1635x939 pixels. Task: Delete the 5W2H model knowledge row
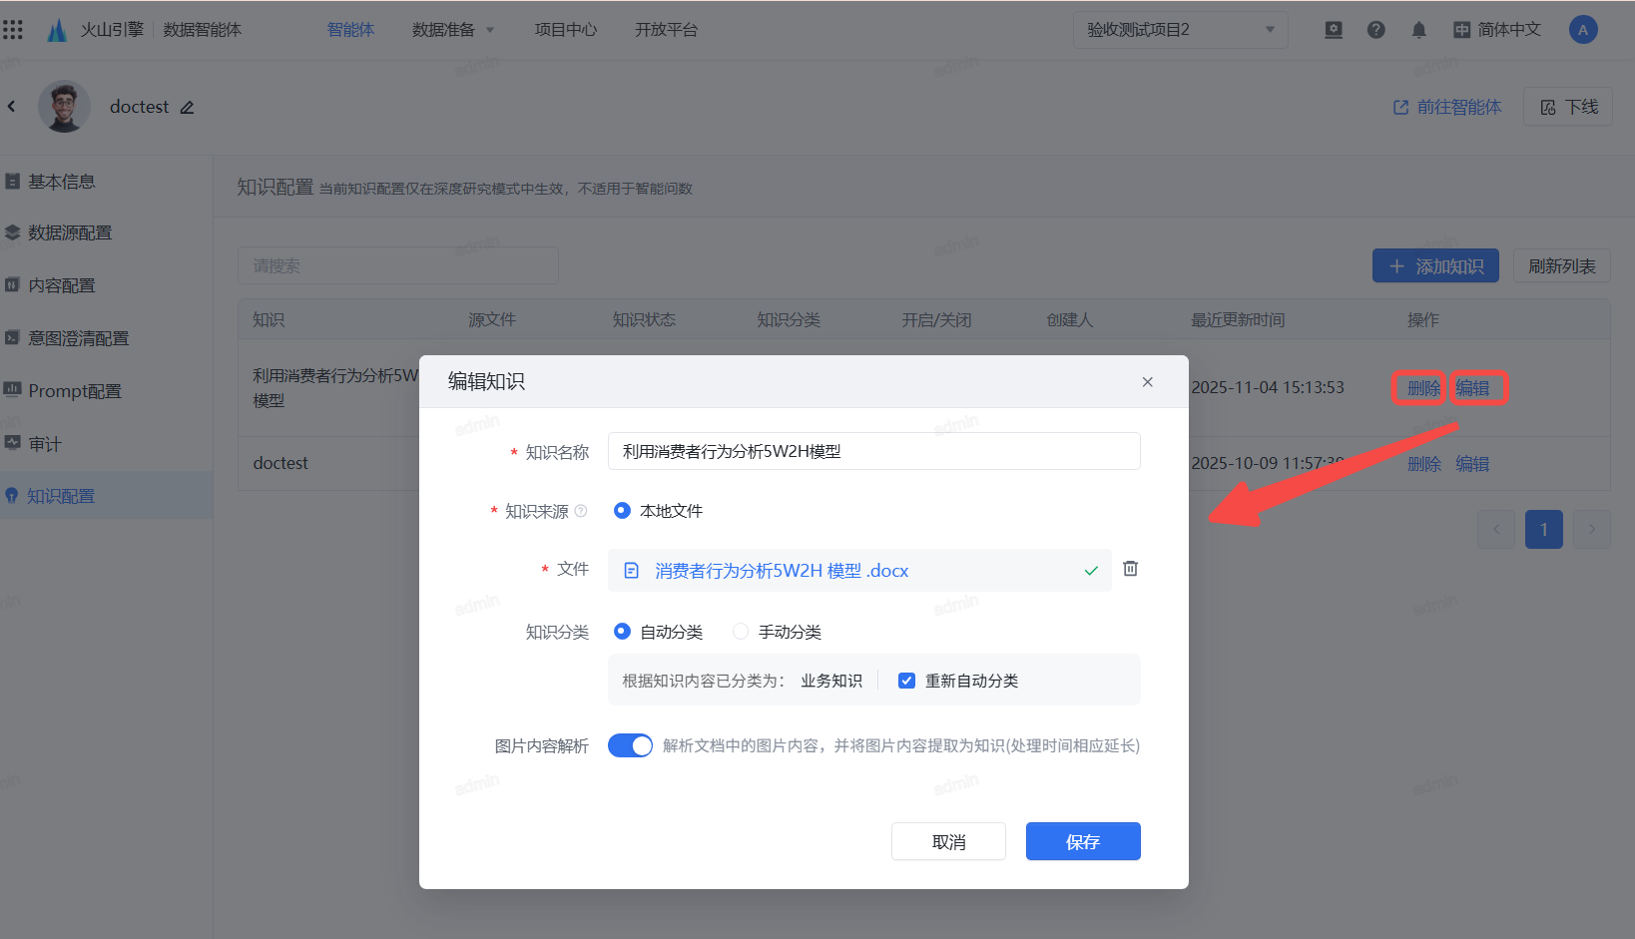pos(1424,388)
